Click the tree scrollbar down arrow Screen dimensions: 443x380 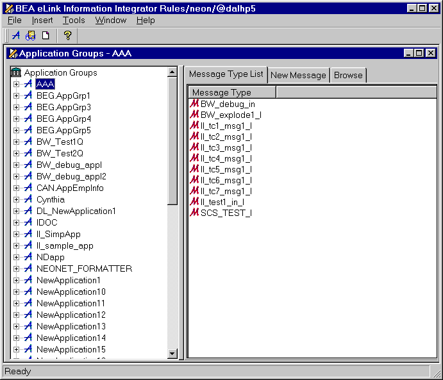coord(172,353)
